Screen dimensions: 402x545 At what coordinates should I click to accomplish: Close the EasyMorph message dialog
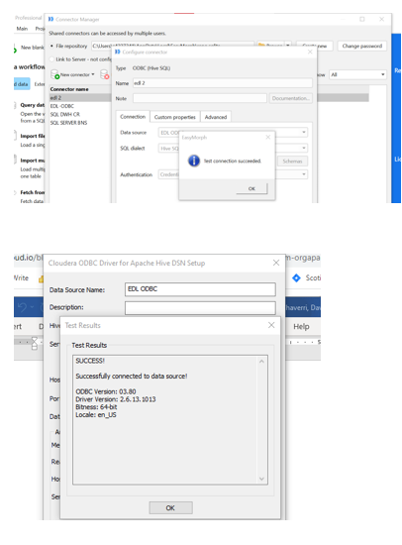pyautogui.click(x=268, y=138)
